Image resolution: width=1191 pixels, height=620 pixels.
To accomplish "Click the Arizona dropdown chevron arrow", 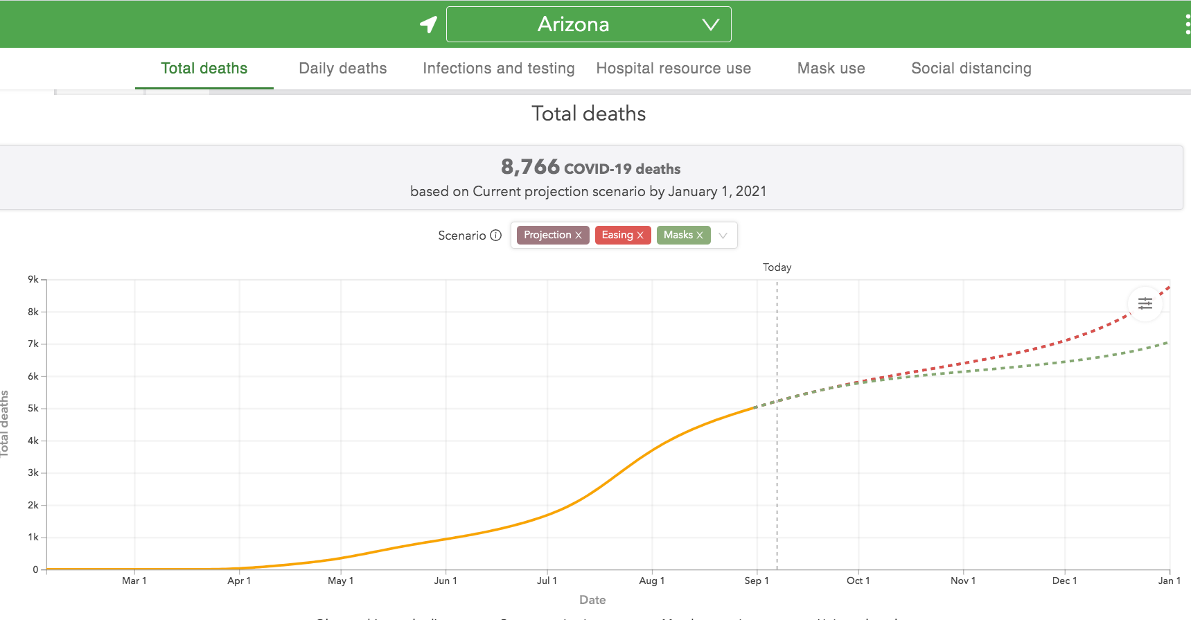I will [710, 25].
